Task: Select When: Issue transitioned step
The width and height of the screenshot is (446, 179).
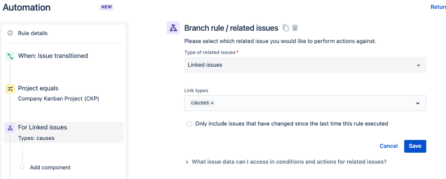Action: pos(53,56)
